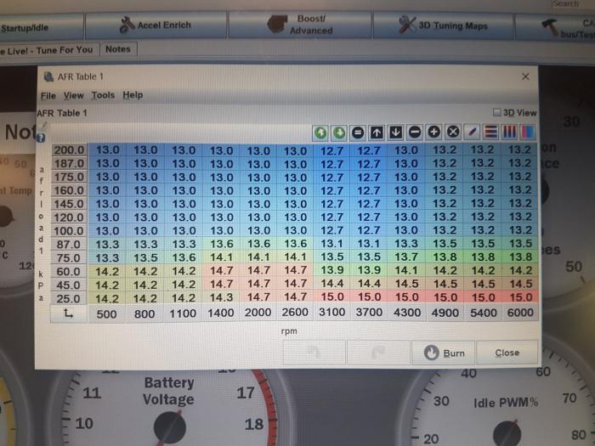Enable the 3D View checkbox
This screenshot has height=446, width=595.
pos(497,112)
